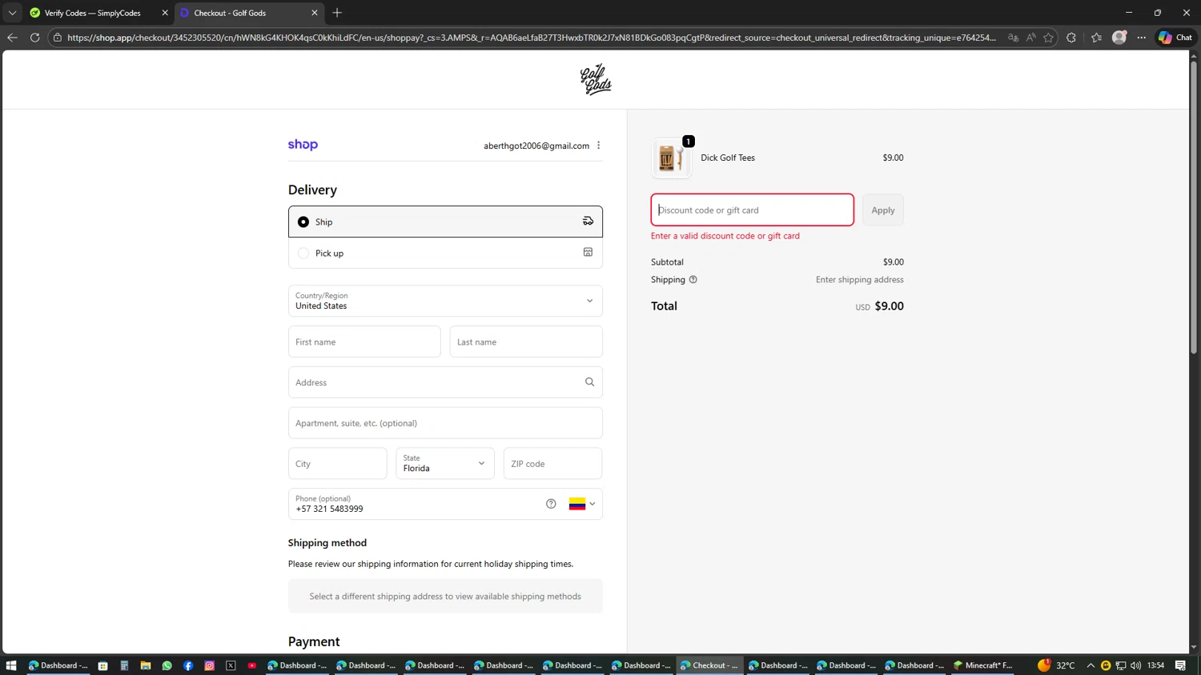Viewport: 1201px width, 675px height.
Task: Click the Shipping info question mark icon
Action: click(693, 280)
